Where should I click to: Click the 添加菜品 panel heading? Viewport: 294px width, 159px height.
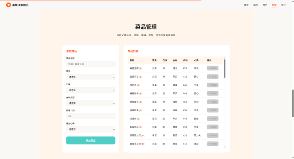pyautogui.click(x=71, y=51)
